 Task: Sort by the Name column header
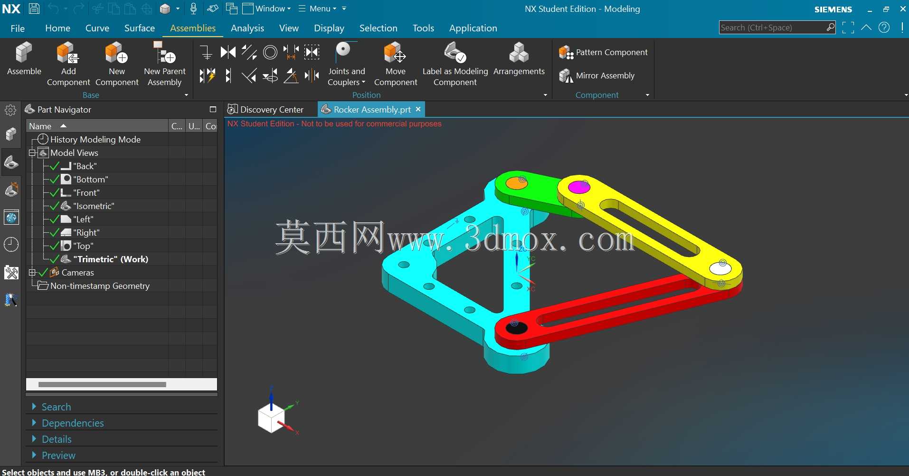click(97, 126)
